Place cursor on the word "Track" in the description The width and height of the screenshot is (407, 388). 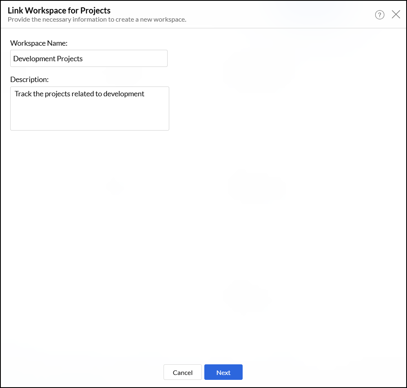coord(23,94)
